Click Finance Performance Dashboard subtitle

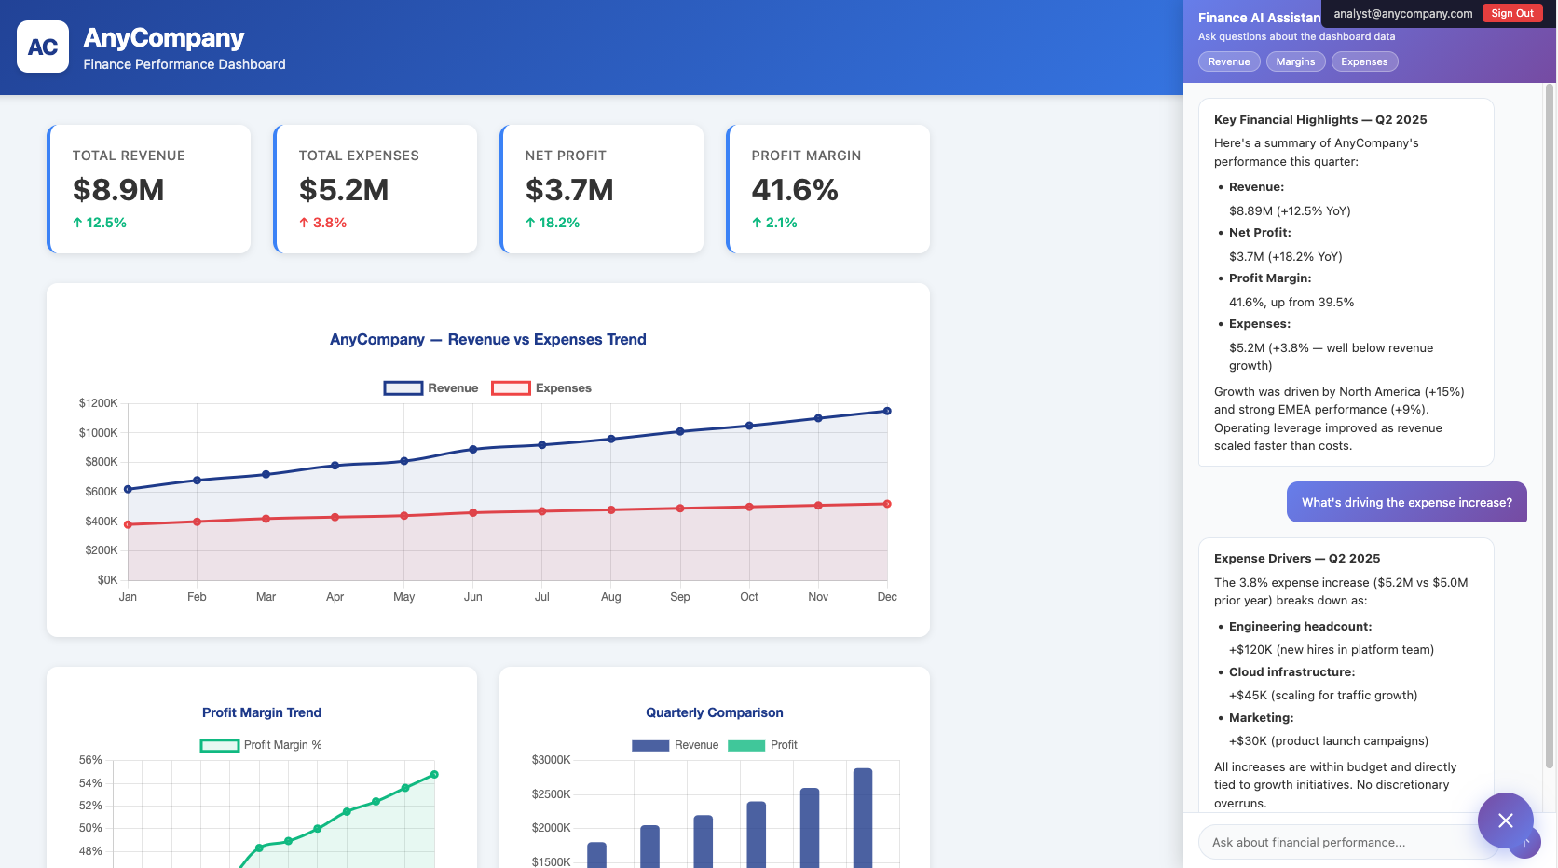click(184, 64)
